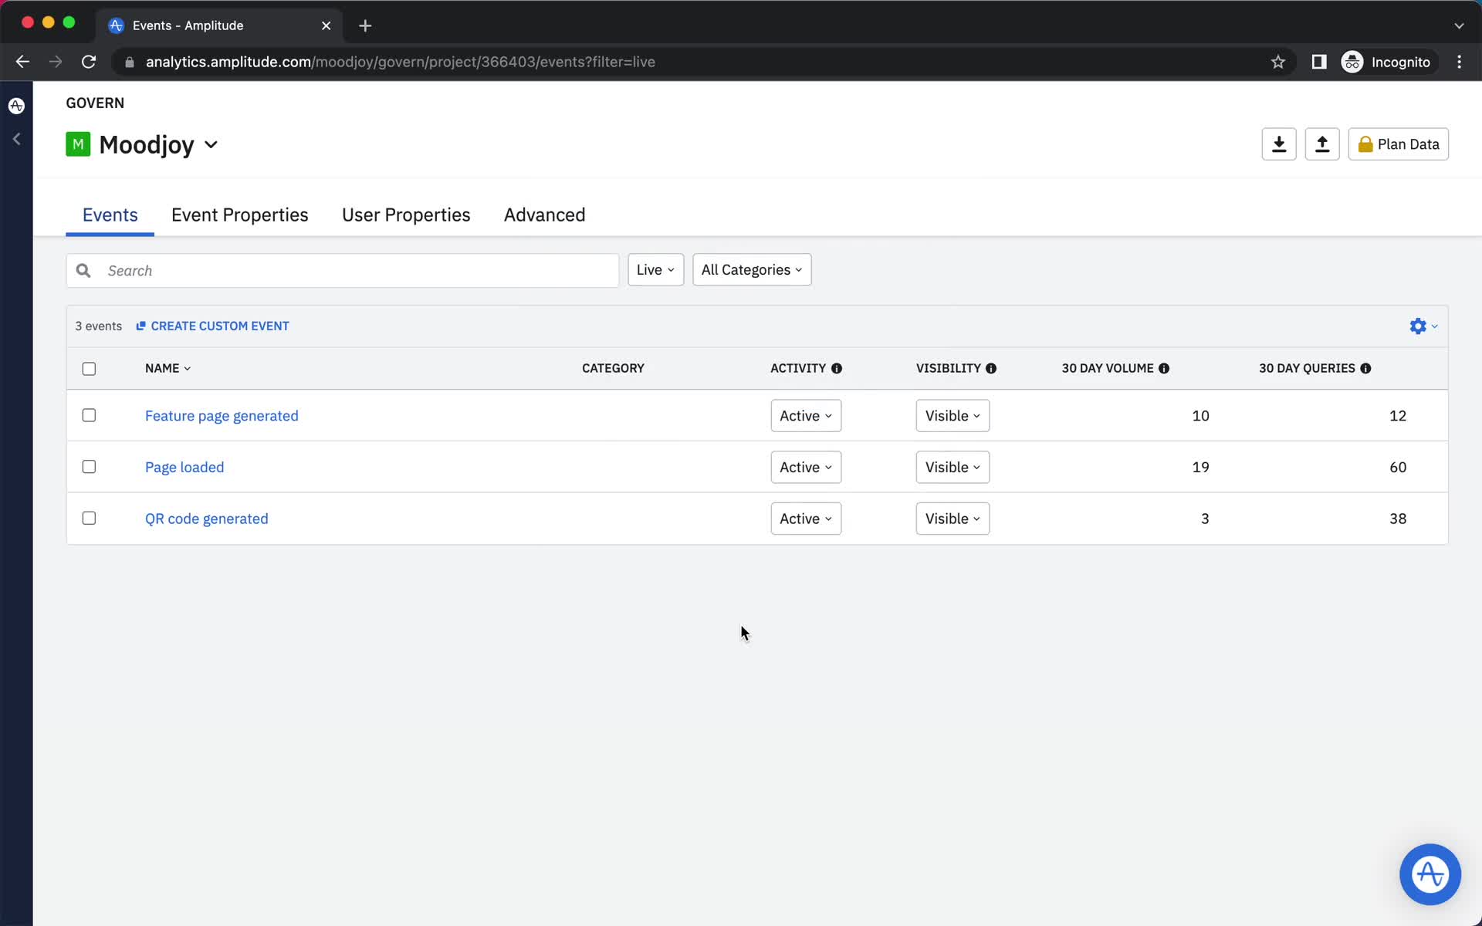Open the Amplitude logo home icon in sidebar
The height and width of the screenshot is (926, 1482).
pyautogui.click(x=16, y=106)
